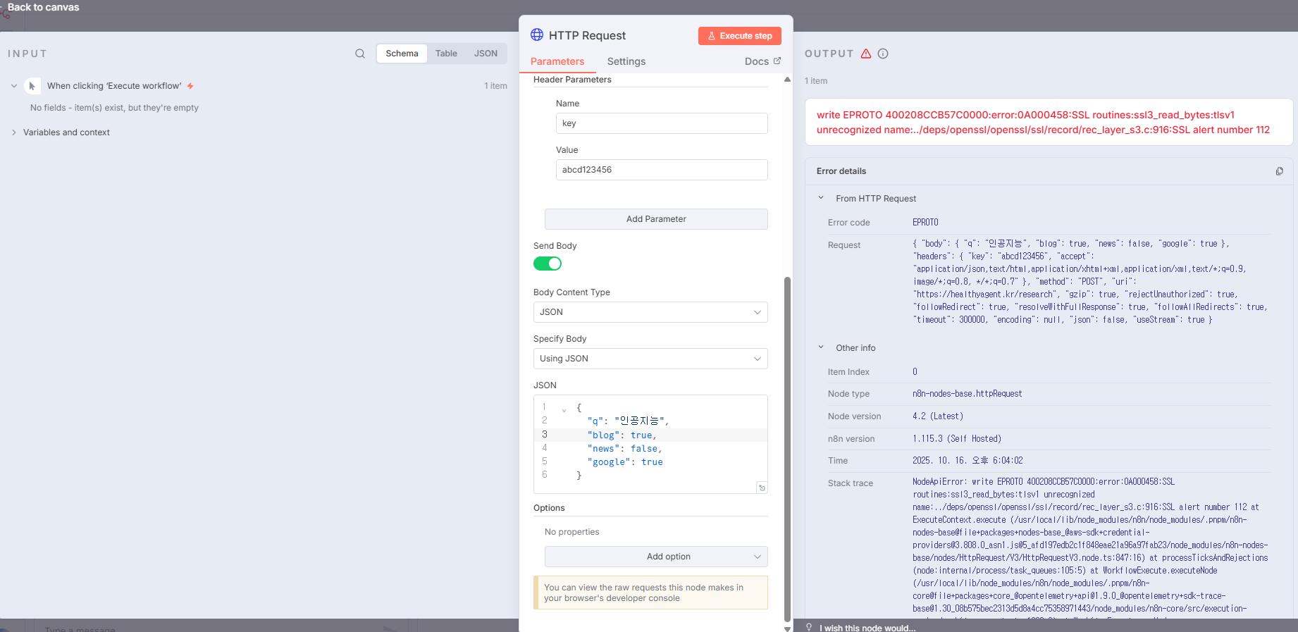
Task: Click the orange lightning bolt trigger icon
Action: tap(190, 86)
